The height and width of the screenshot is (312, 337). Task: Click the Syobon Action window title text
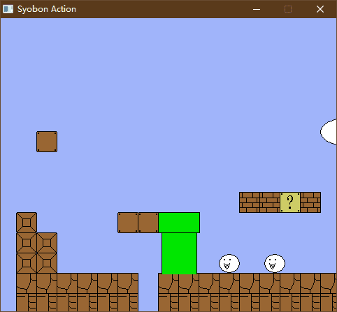pos(47,9)
